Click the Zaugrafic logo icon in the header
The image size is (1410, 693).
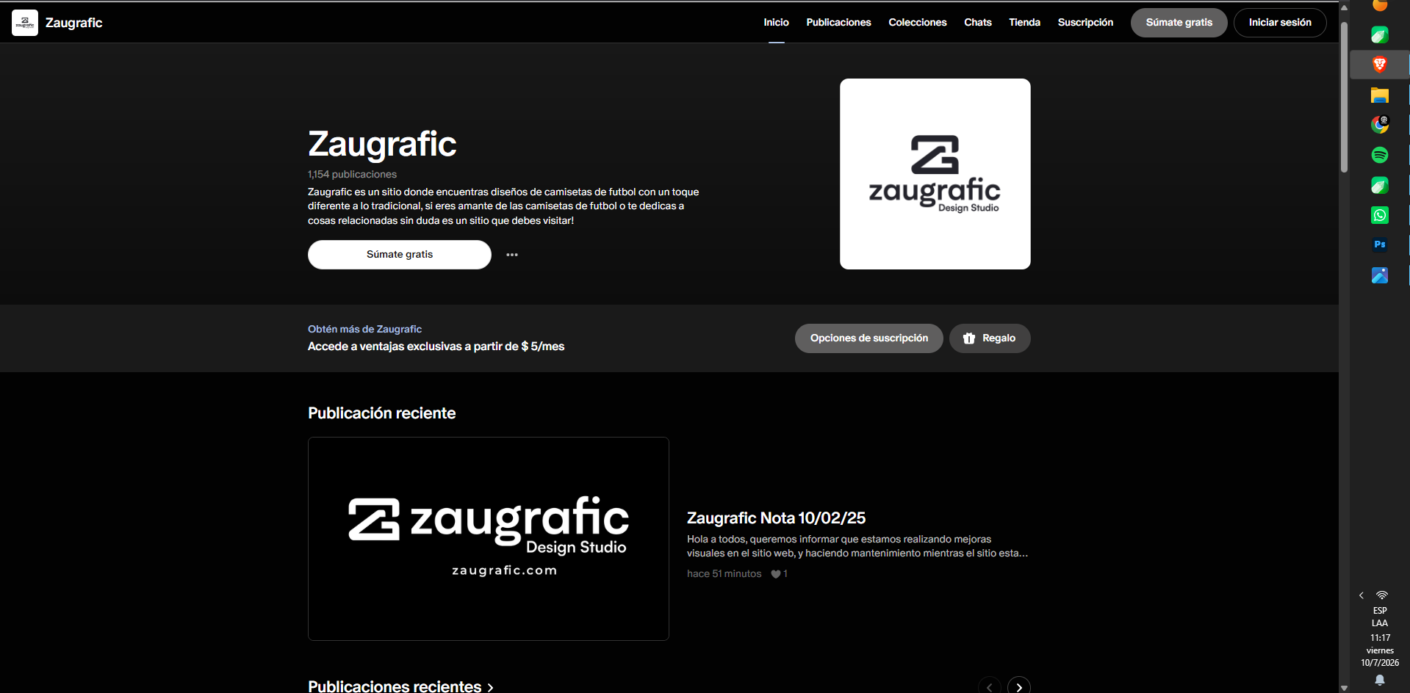point(25,23)
